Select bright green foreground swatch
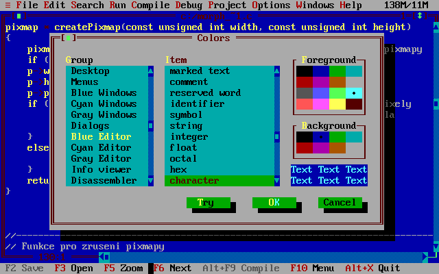The image size is (439, 274). pyautogui.click(x=337, y=93)
